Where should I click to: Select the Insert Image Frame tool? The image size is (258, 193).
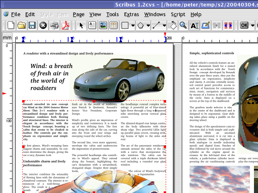click(103, 25)
